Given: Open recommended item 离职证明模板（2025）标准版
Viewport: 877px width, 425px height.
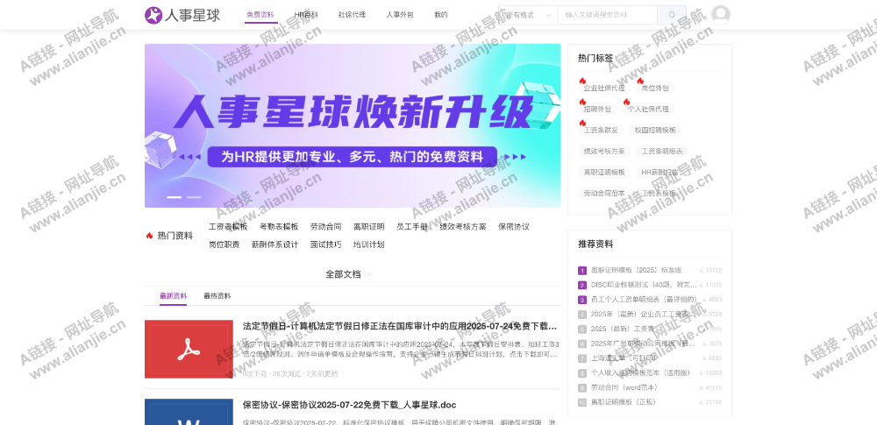Looking at the screenshot, I should point(637,270).
